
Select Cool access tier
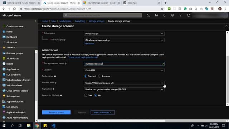(x=86, y=95)
